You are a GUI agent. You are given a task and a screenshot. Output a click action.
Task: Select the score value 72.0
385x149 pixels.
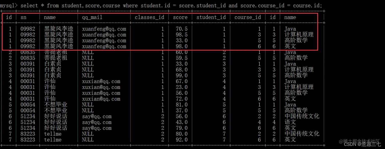click(182, 99)
